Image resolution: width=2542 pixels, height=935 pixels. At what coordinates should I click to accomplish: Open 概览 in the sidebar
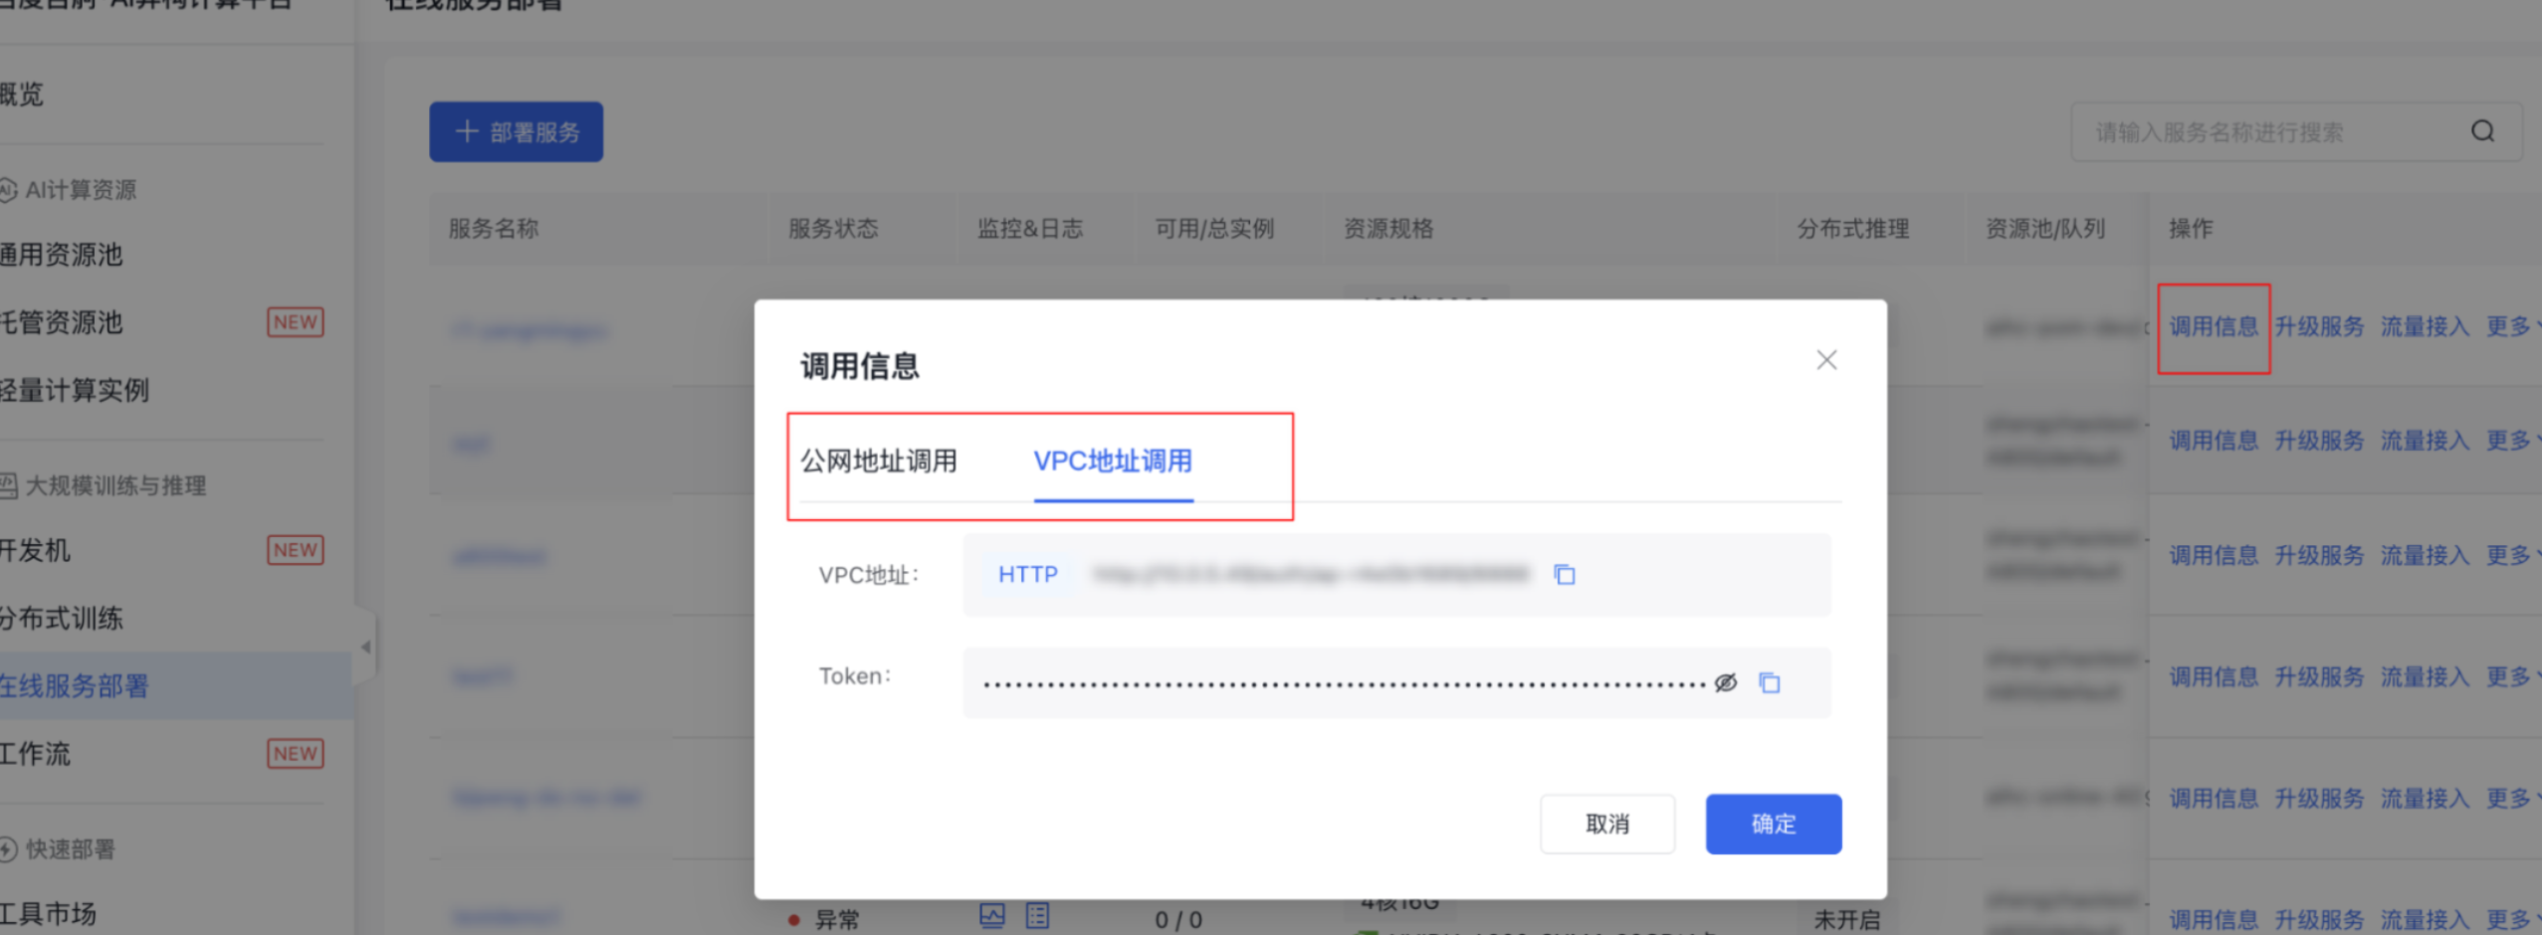pyautogui.click(x=22, y=94)
